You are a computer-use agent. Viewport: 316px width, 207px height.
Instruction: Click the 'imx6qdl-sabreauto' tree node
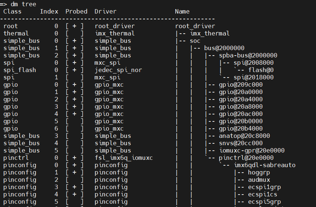tap(264, 165)
